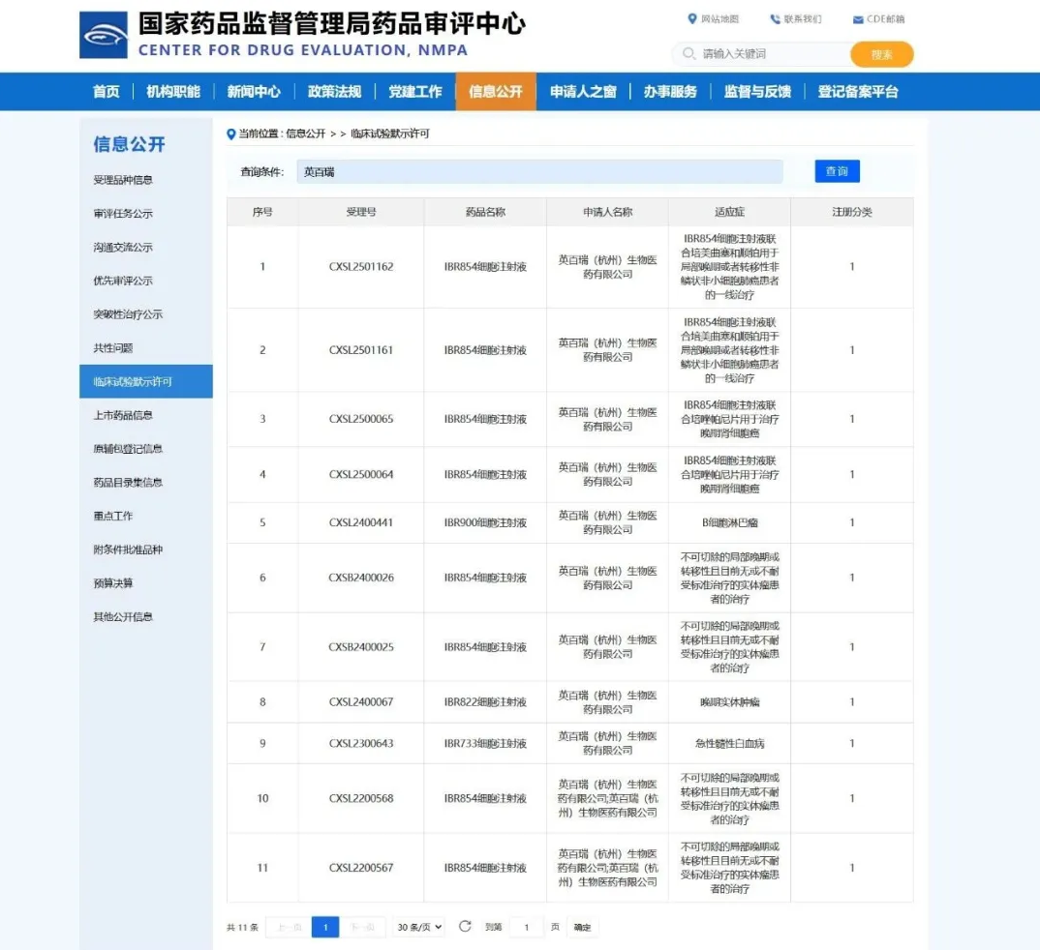The width and height of the screenshot is (1040, 950).
Task: Select 临床试验默示许可 in sidebar
Action: [x=146, y=381]
